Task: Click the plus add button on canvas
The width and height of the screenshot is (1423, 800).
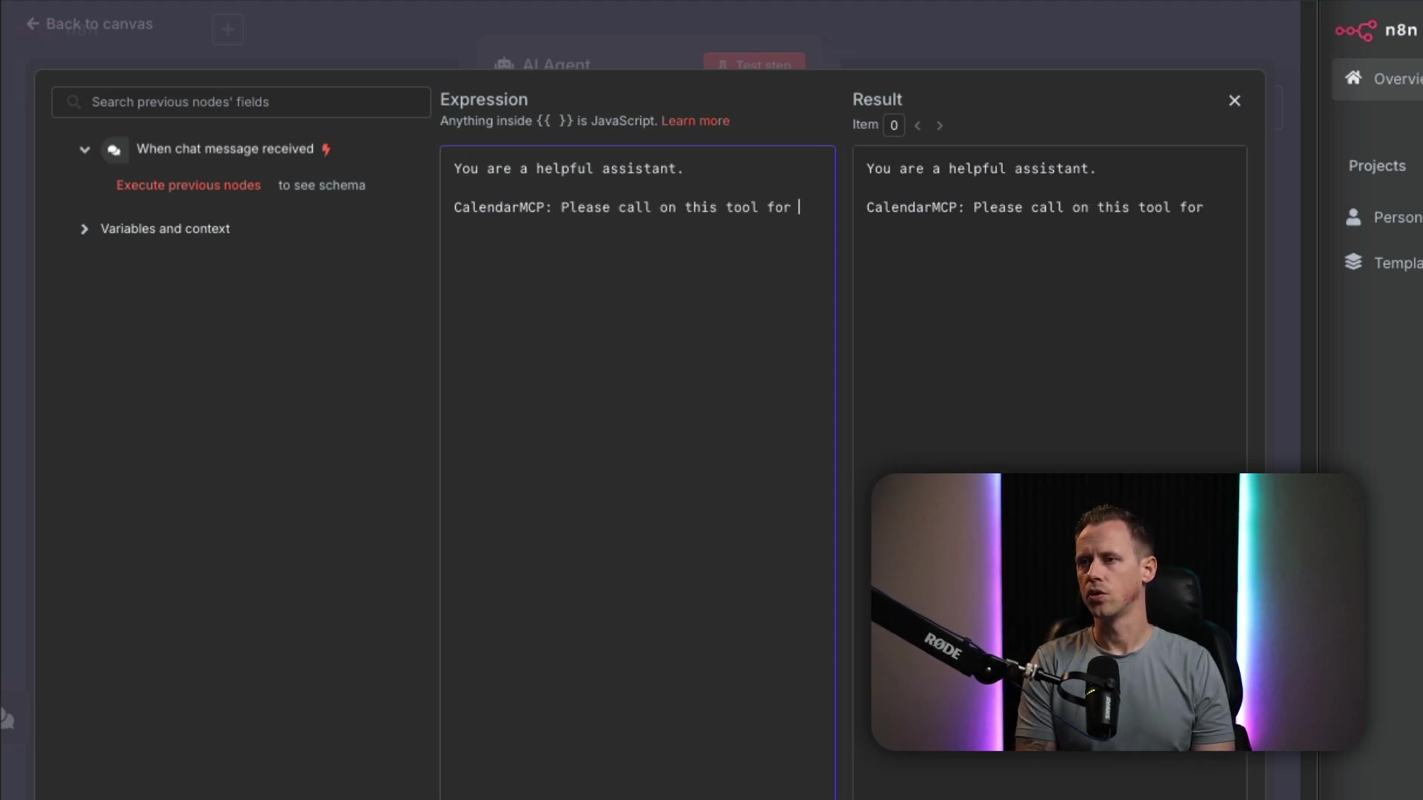Action: point(228,30)
